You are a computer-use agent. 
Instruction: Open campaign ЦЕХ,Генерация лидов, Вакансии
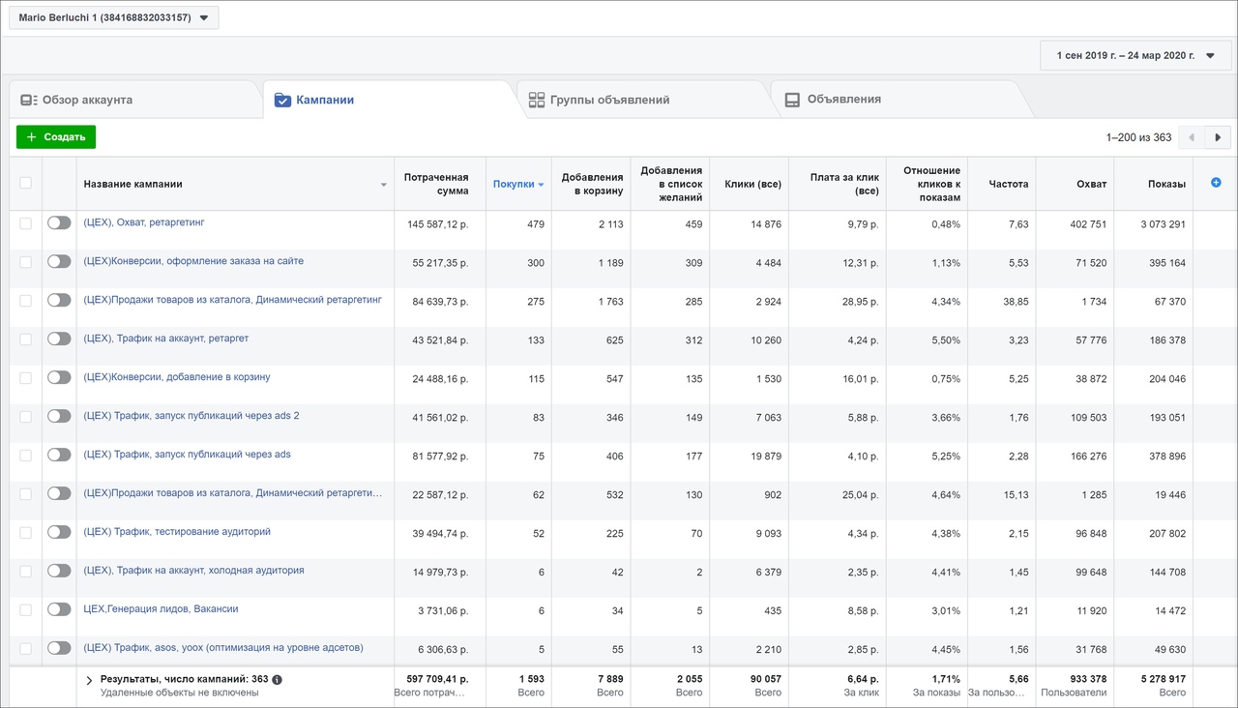[161, 609]
